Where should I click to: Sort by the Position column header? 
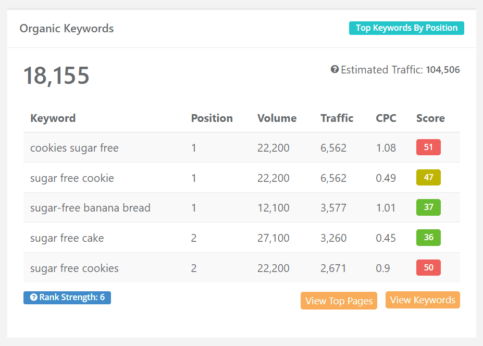click(x=212, y=118)
